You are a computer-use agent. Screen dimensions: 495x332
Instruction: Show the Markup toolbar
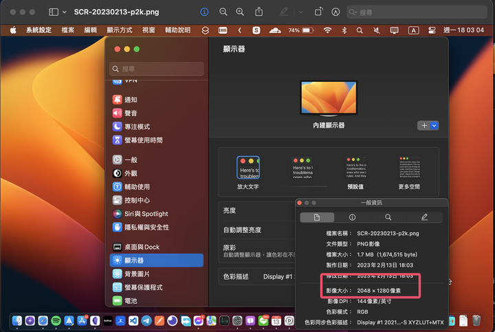pos(335,12)
